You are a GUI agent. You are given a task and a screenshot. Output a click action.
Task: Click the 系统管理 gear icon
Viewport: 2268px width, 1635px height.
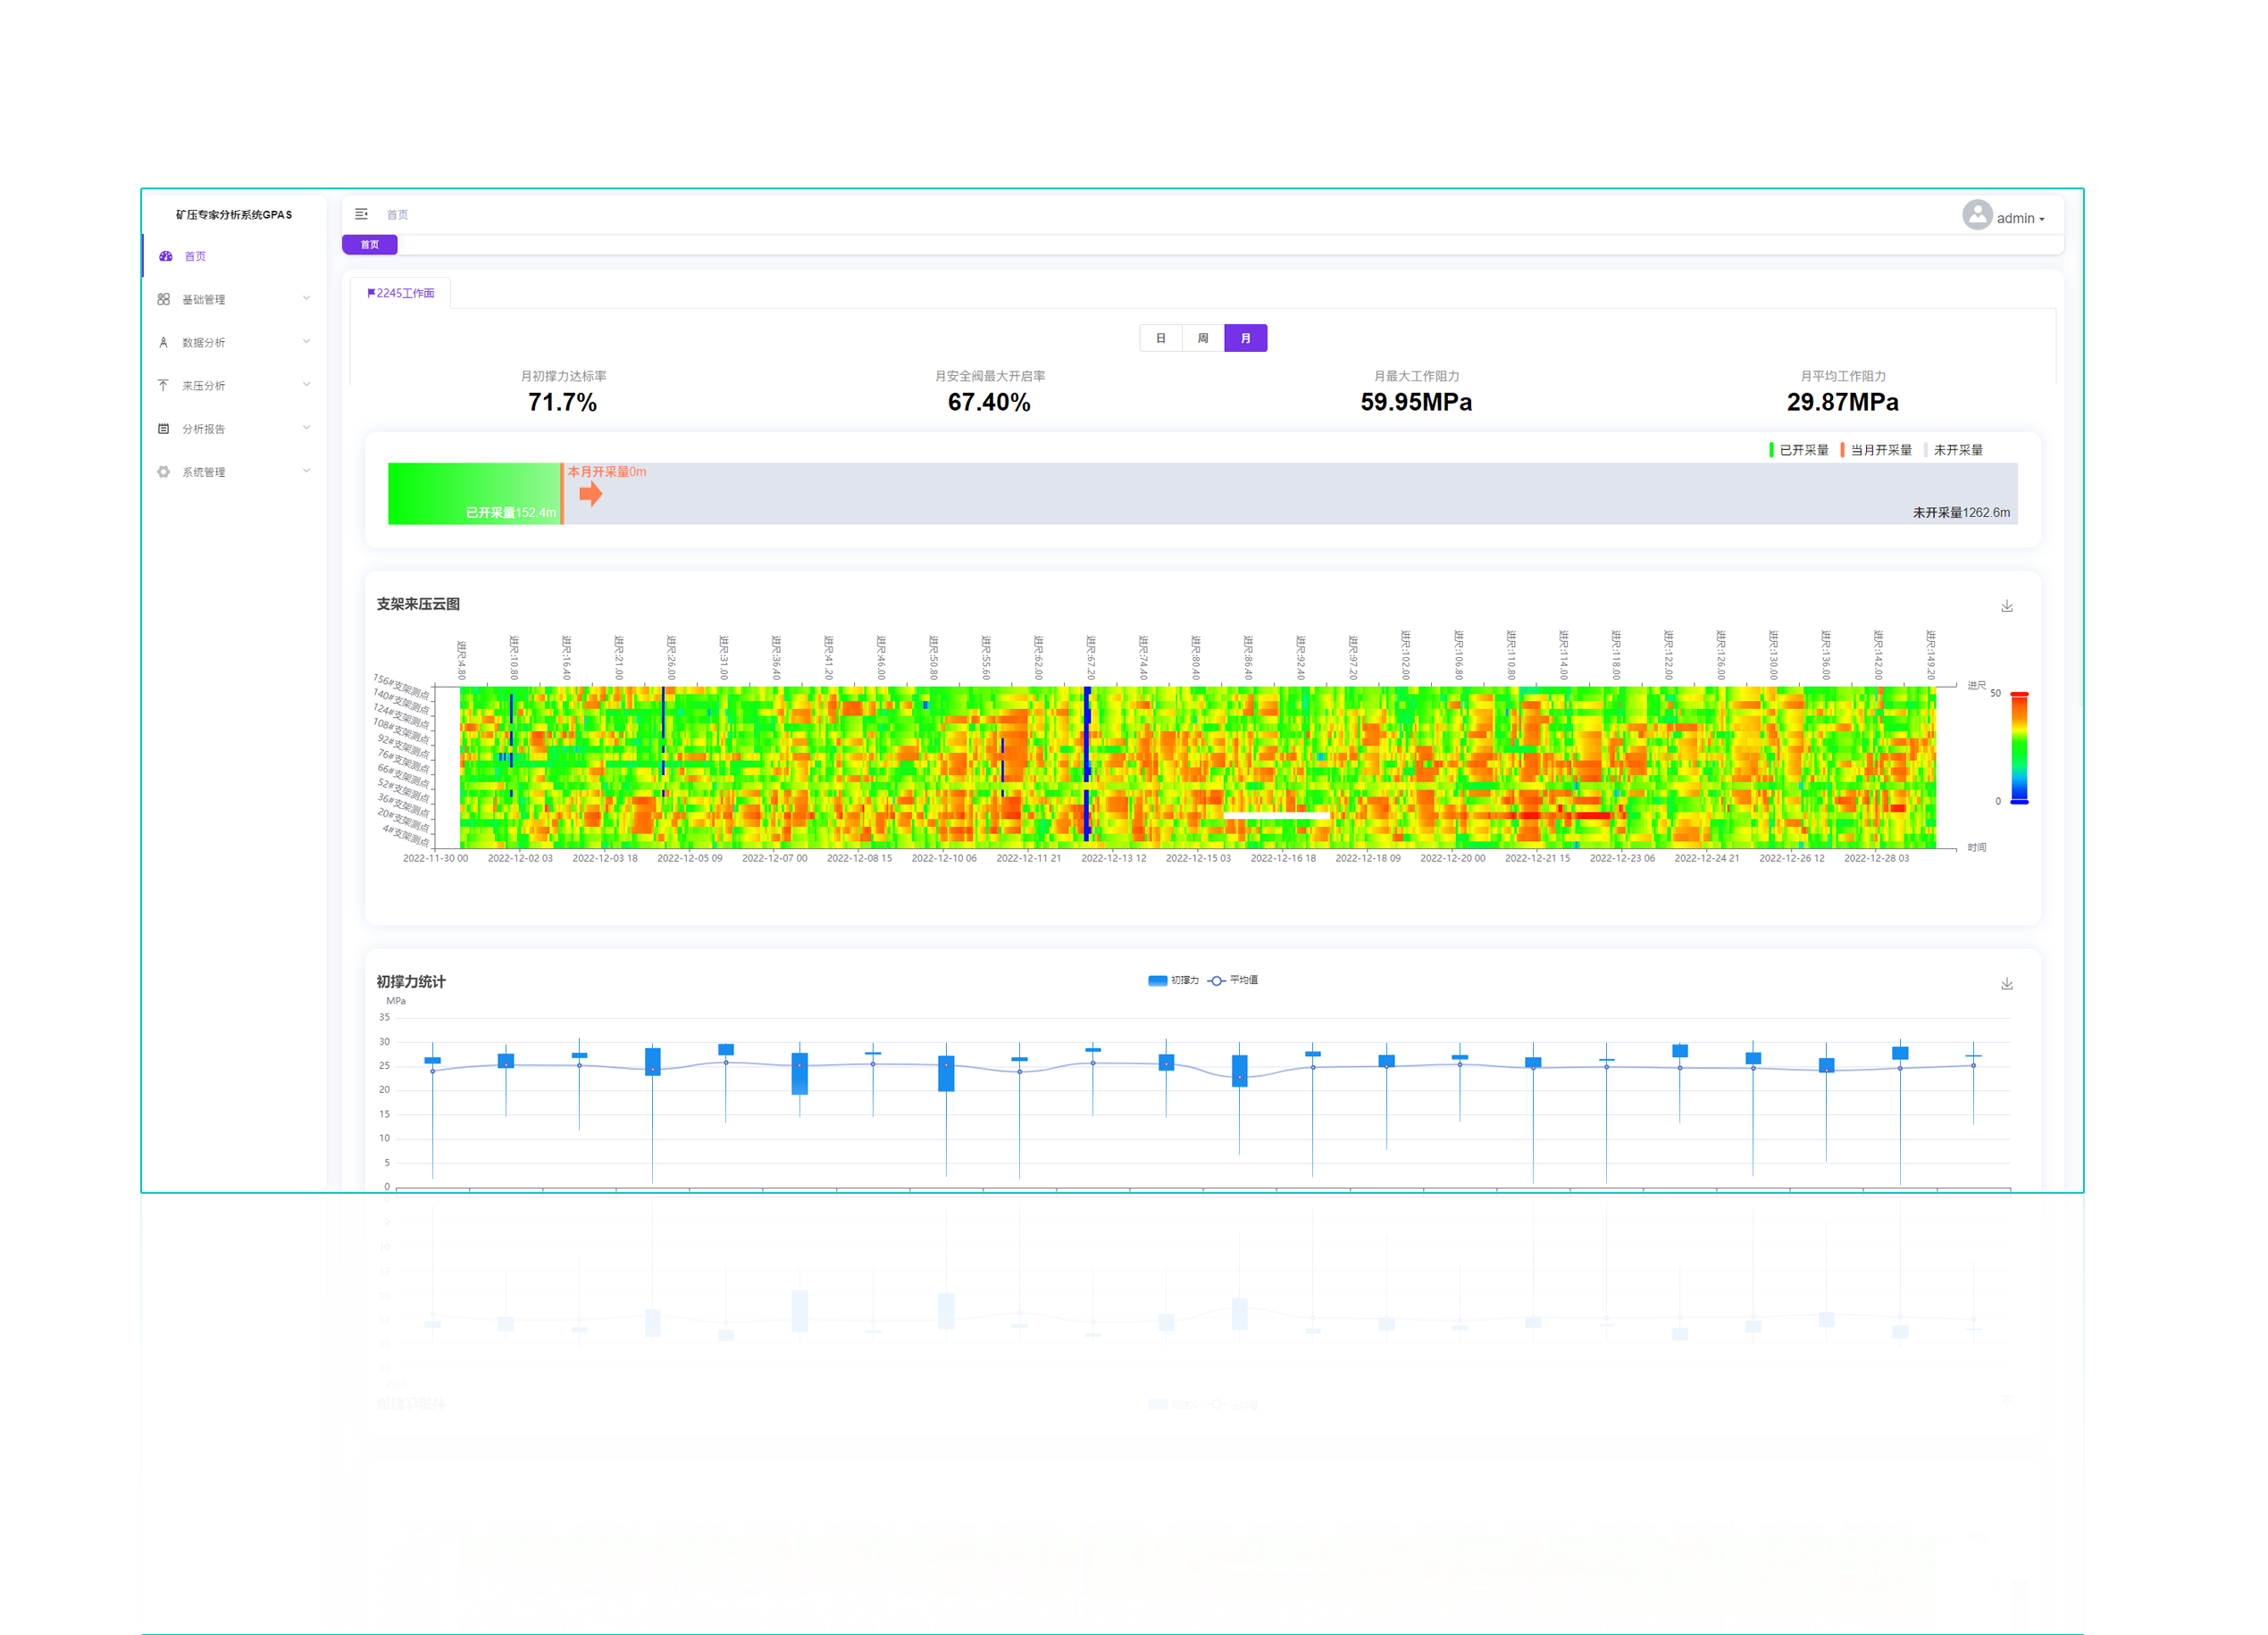click(x=164, y=471)
